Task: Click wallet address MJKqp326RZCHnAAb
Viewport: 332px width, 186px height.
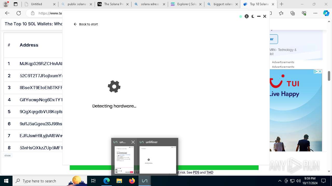Action: (x=41, y=64)
